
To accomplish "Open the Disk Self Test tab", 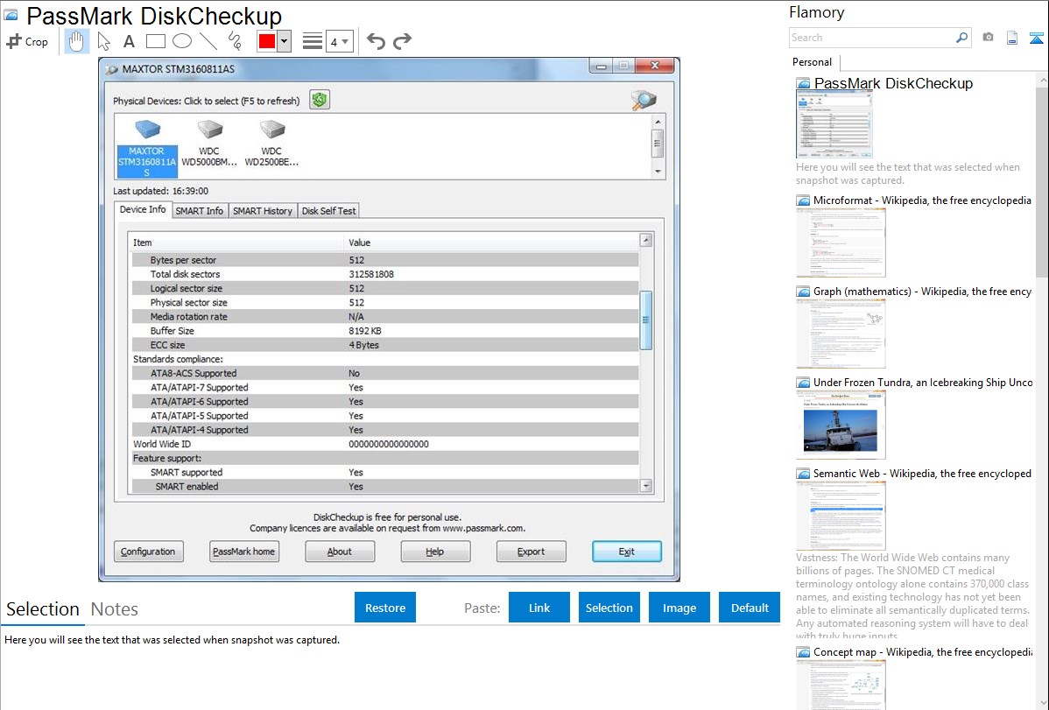I will [x=328, y=211].
